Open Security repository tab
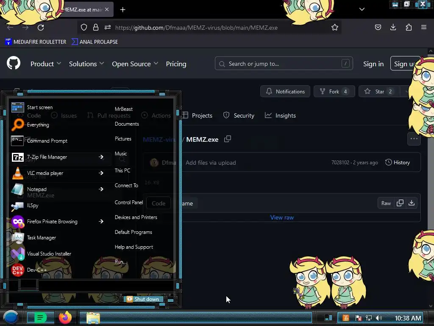 click(x=239, y=115)
